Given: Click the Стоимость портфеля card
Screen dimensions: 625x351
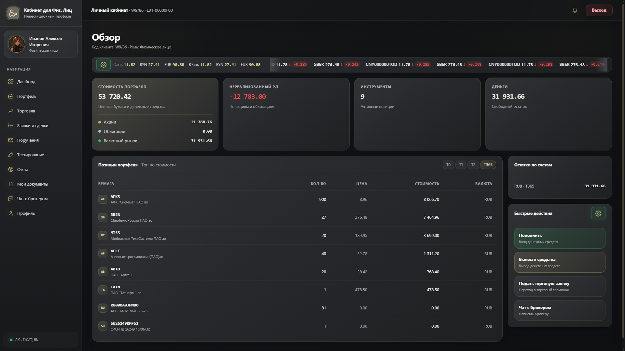Looking at the screenshot, I should [155, 114].
